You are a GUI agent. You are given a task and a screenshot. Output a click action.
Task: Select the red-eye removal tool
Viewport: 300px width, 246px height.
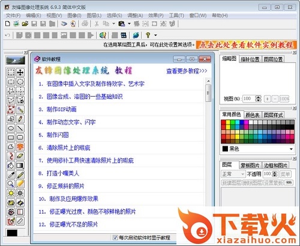click(x=11, y=212)
